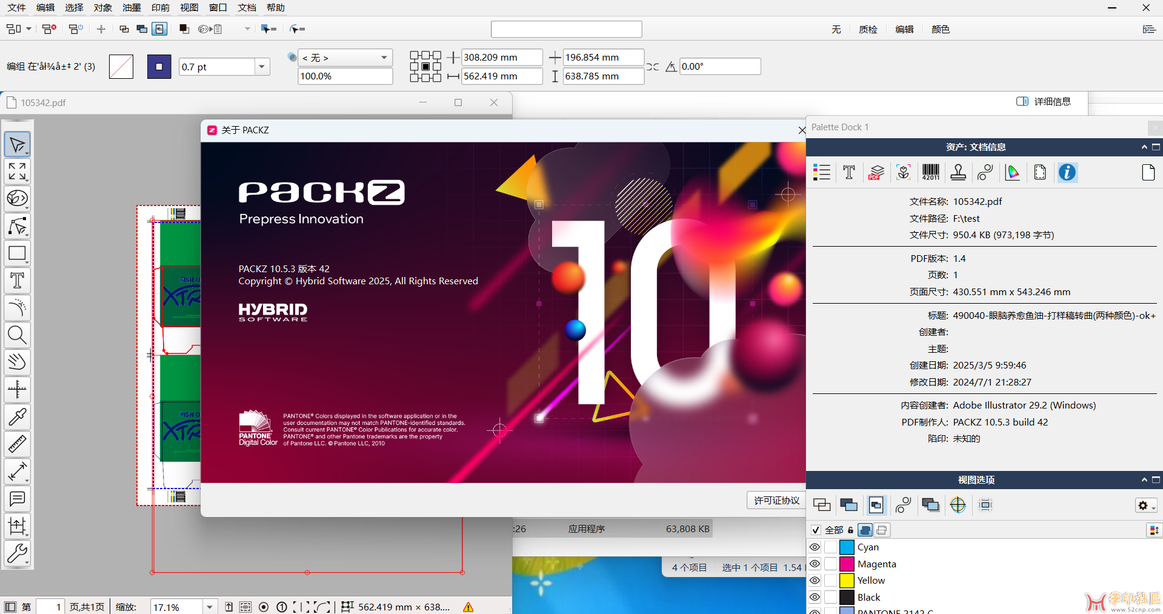This screenshot has height=614, width=1163.
Task: Click the preflight warning triangle icon
Action: click(x=468, y=607)
